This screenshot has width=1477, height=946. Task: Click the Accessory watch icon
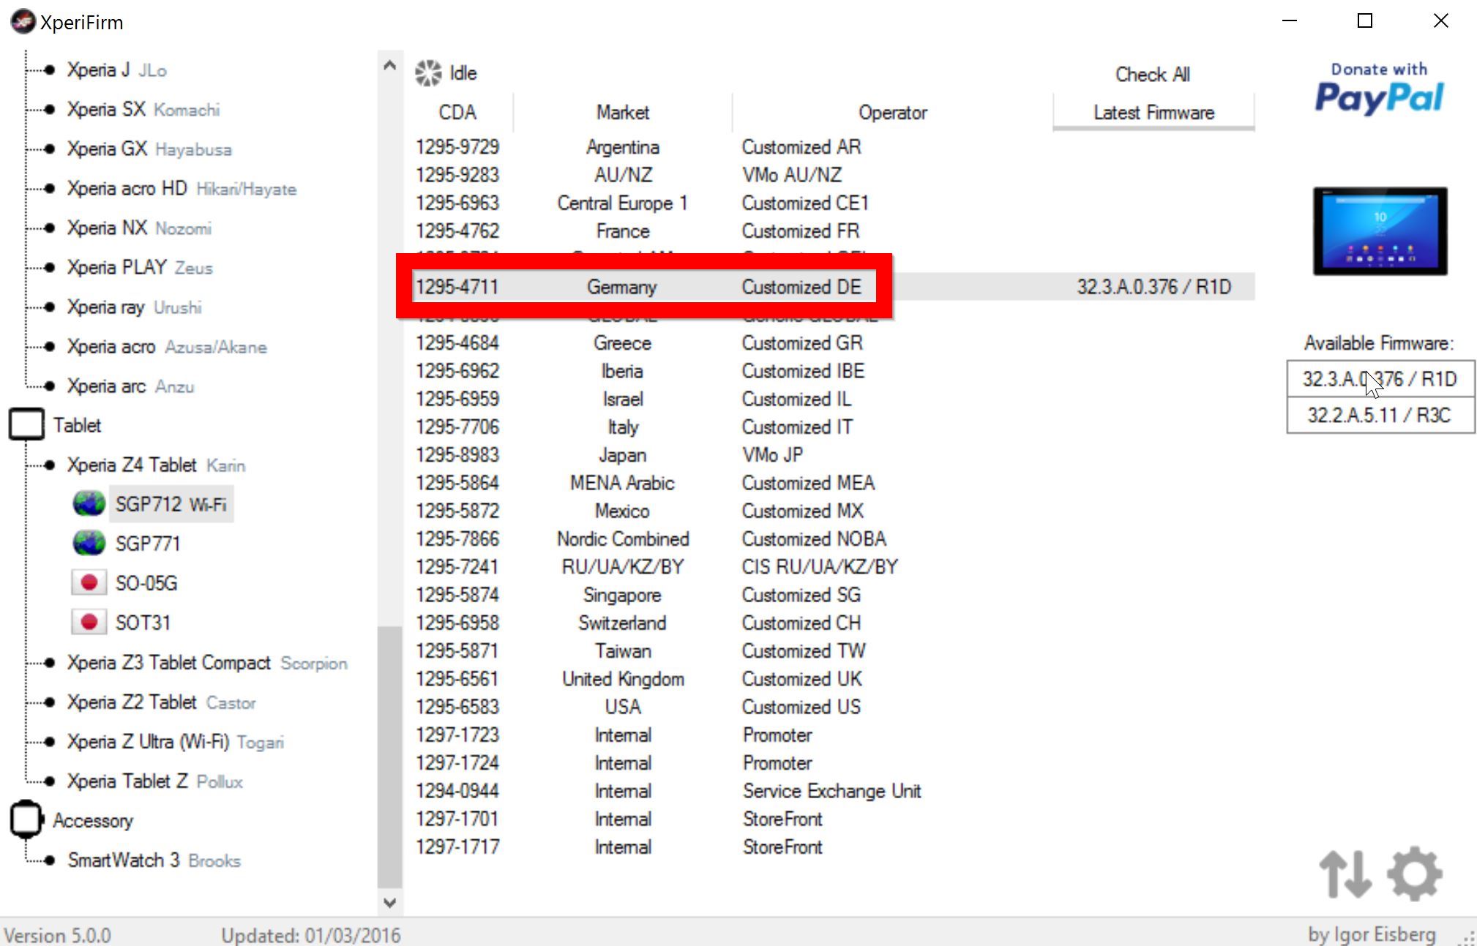[x=26, y=819]
